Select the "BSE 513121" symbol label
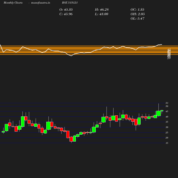The height and width of the screenshot is (178, 178). pos(70,3)
